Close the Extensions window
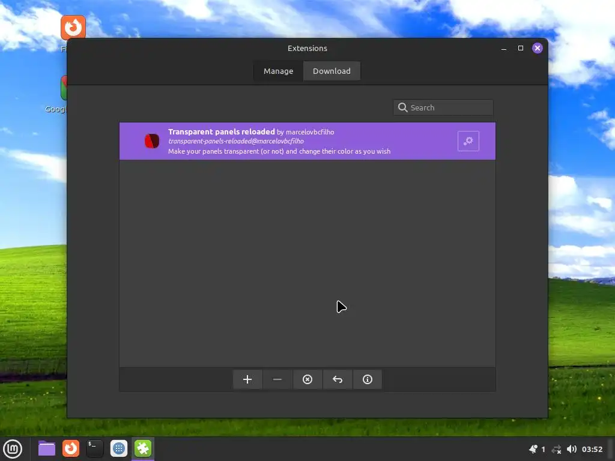Screen dimensions: 615x461 click(538, 48)
